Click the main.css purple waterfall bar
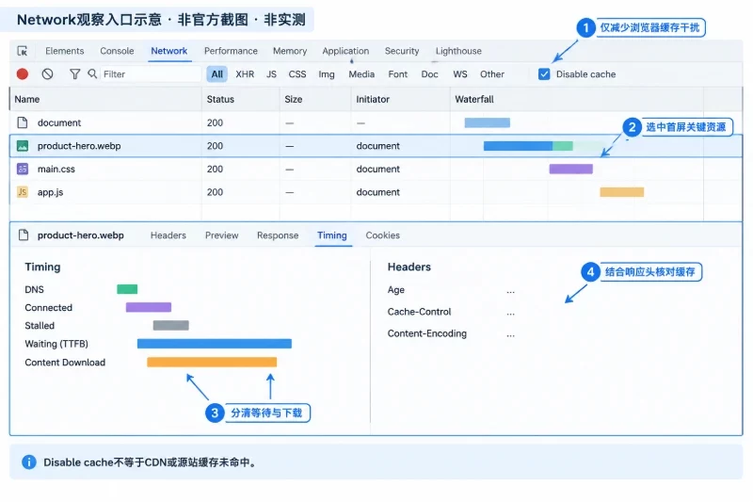The image size is (753, 502). click(x=571, y=169)
